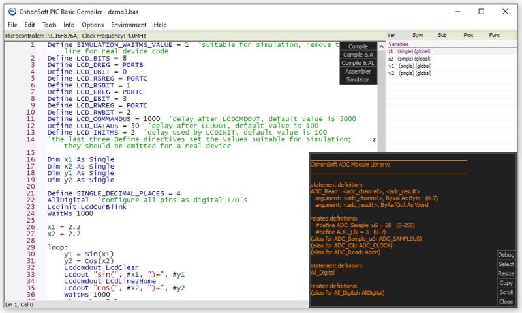The height and width of the screenshot is (313, 522).
Task: Click code line Define LCD_DREG = PORTB
Action: [x=95, y=65]
